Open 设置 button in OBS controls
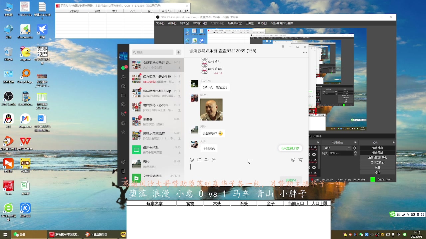This screenshot has width=426, height=239. [x=377, y=167]
